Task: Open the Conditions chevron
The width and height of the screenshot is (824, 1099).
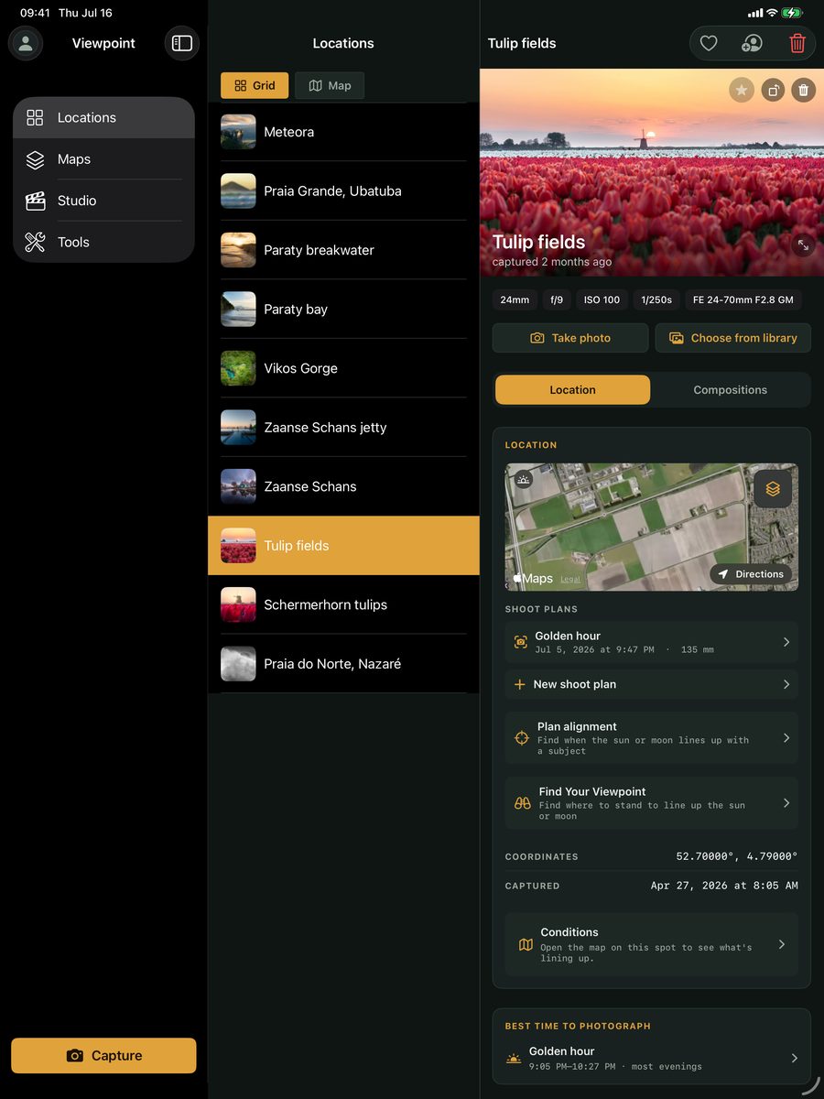Action: pyautogui.click(x=782, y=944)
